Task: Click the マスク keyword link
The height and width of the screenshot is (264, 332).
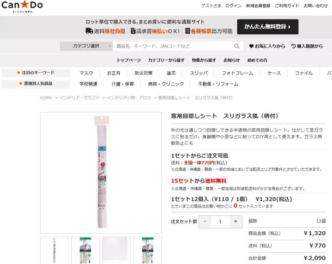Action: pos(86,73)
